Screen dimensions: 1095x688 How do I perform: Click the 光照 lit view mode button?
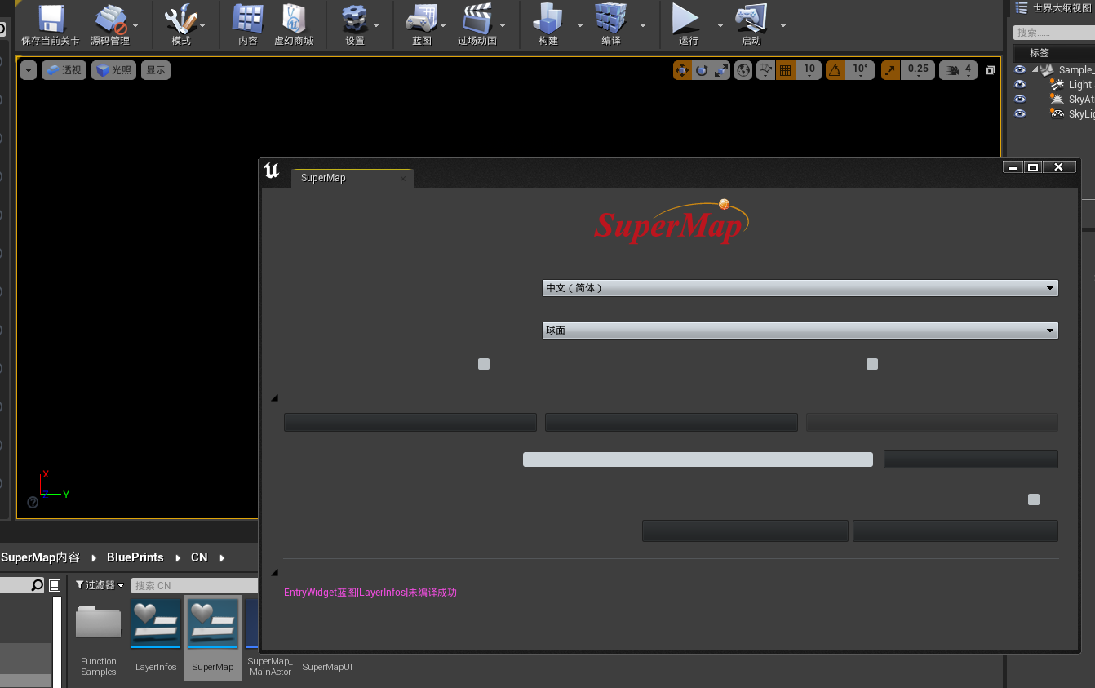pyautogui.click(x=113, y=70)
